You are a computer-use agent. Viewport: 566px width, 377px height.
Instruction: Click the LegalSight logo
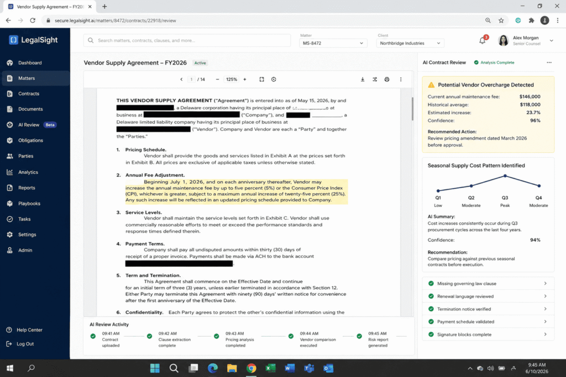pos(33,40)
